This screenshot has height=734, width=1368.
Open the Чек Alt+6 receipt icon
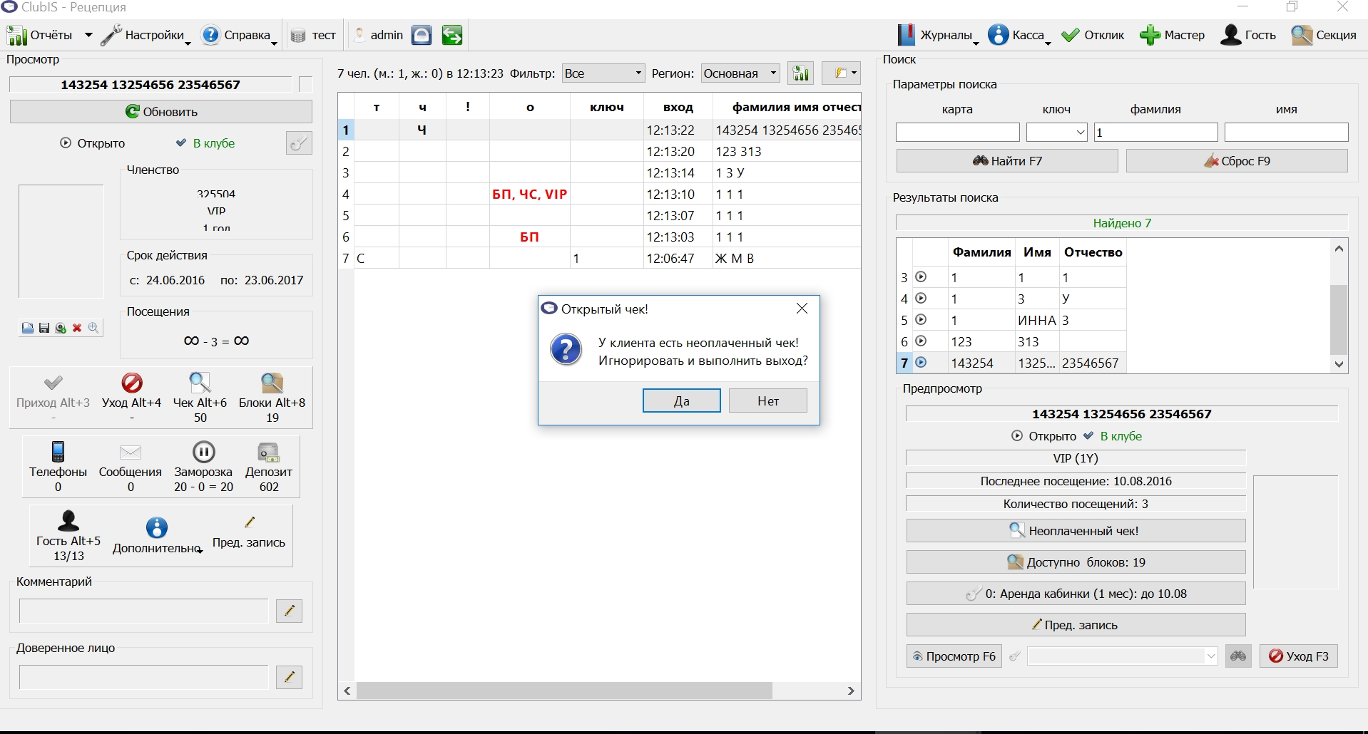200,383
